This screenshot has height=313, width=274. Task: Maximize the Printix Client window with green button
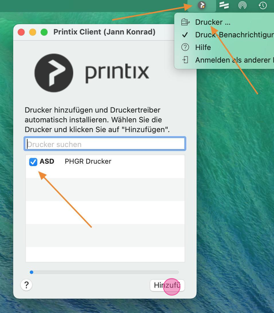point(44,32)
